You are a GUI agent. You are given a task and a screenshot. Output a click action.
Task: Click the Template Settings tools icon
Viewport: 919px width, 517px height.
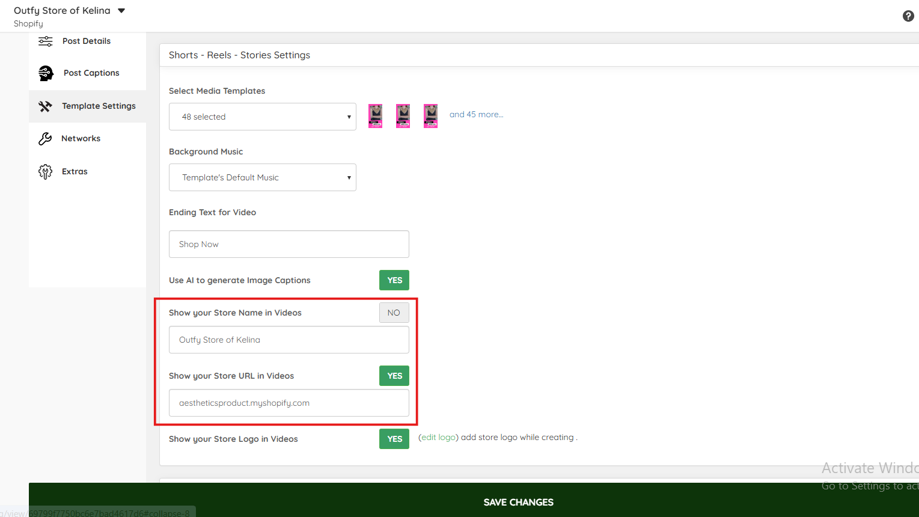46,106
